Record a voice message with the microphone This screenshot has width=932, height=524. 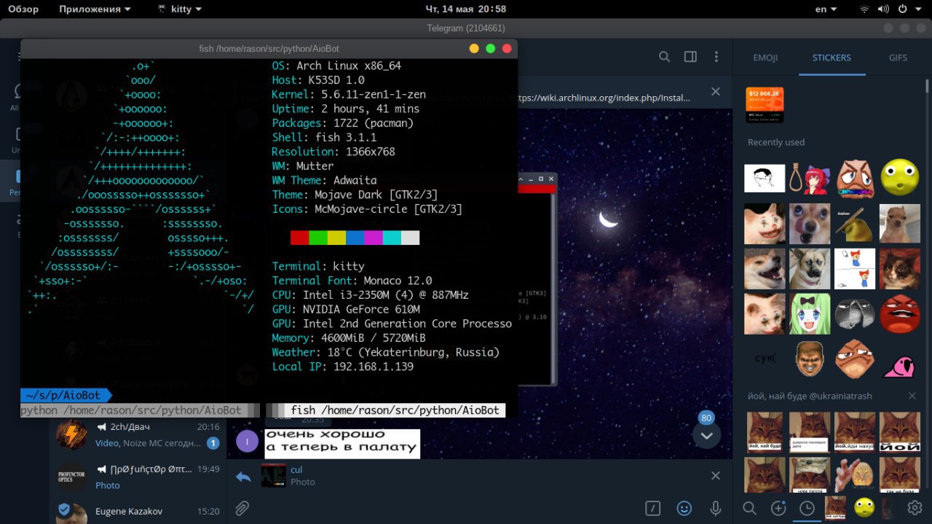pos(716,508)
